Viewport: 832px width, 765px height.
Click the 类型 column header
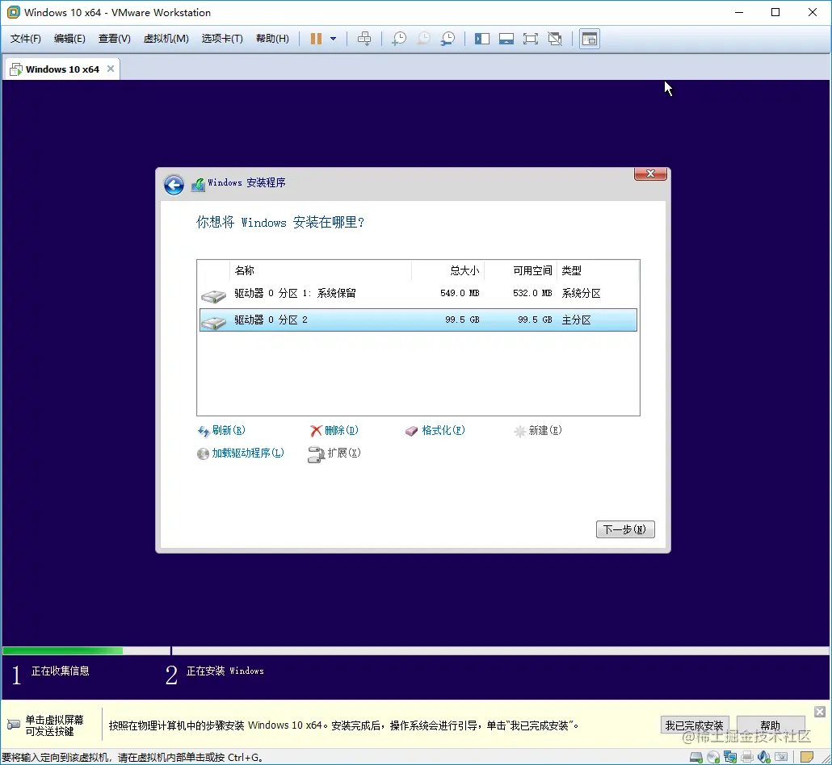[x=598, y=270]
